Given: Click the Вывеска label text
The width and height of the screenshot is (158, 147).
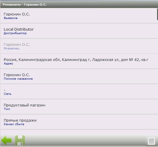Looking at the screenshot, I should click(11, 18).
